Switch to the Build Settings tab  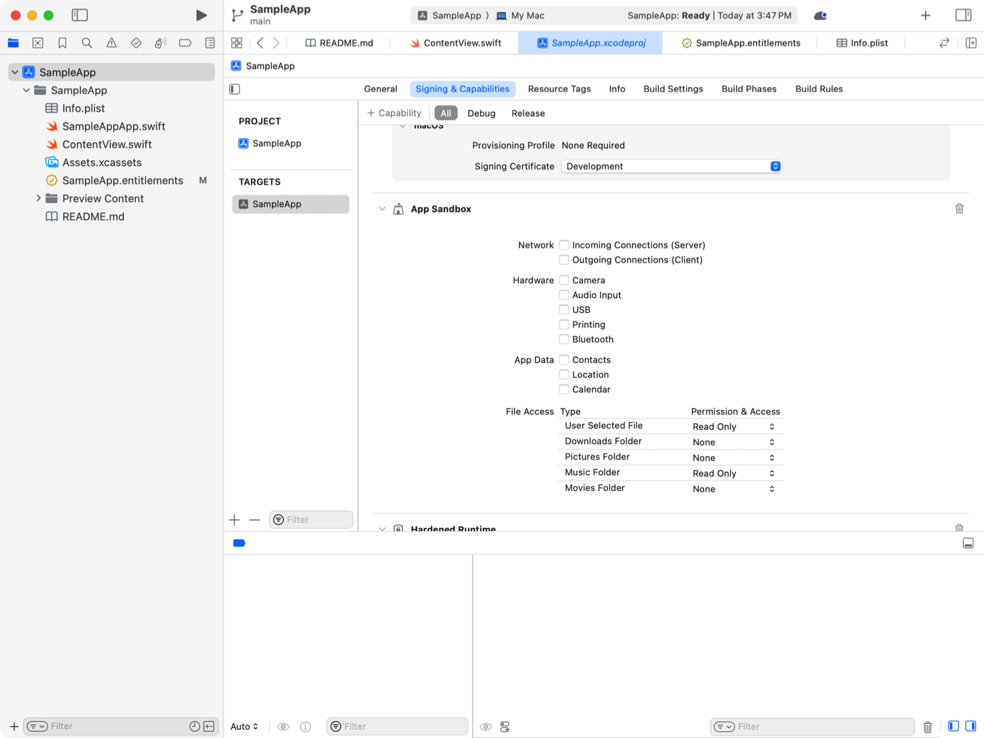(x=673, y=89)
